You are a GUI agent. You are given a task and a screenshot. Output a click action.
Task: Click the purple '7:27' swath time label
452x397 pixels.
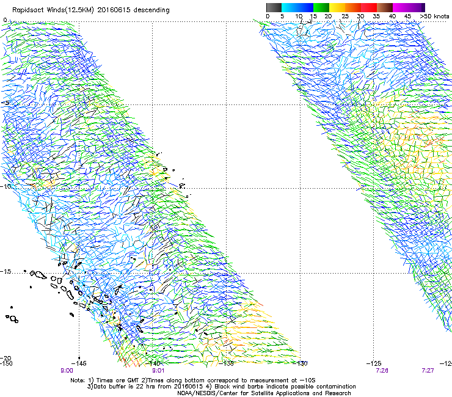click(428, 371)
